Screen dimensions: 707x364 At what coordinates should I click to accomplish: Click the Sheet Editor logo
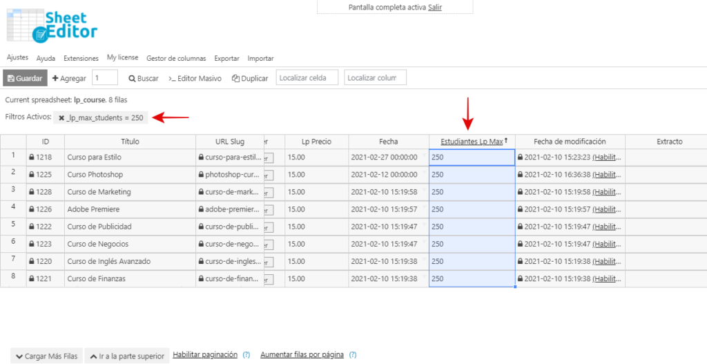click(52, 26)
